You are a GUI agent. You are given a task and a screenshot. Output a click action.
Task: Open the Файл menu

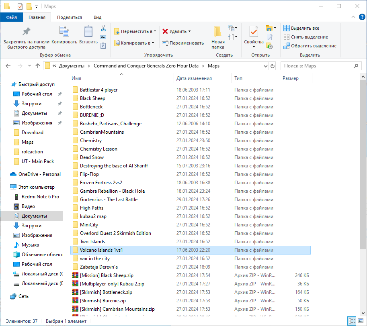point(12,17)
